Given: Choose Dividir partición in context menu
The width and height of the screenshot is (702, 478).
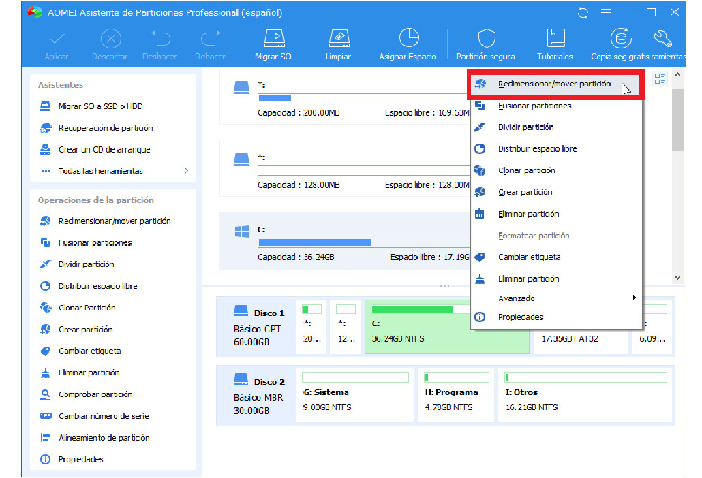Looking at the screenshot, I should click(x=556, y=127).
